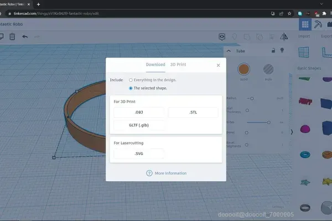Download as .STL file

coord(193,112)
